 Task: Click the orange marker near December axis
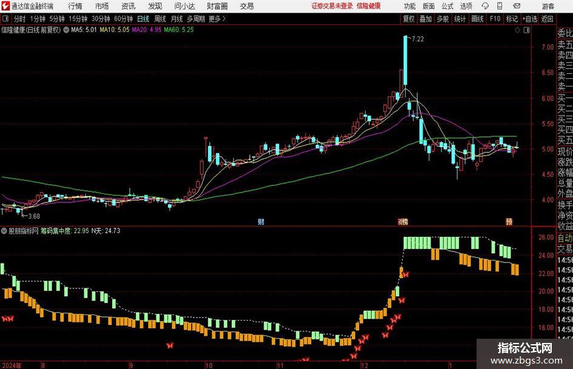click(403, 222)
